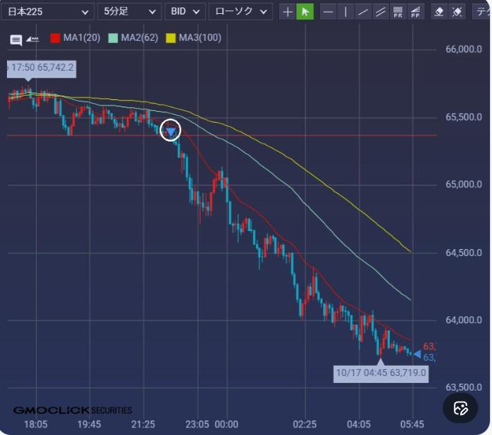Click the 10/17 04:45 63,719.0 low label

[x=381, y=373]
